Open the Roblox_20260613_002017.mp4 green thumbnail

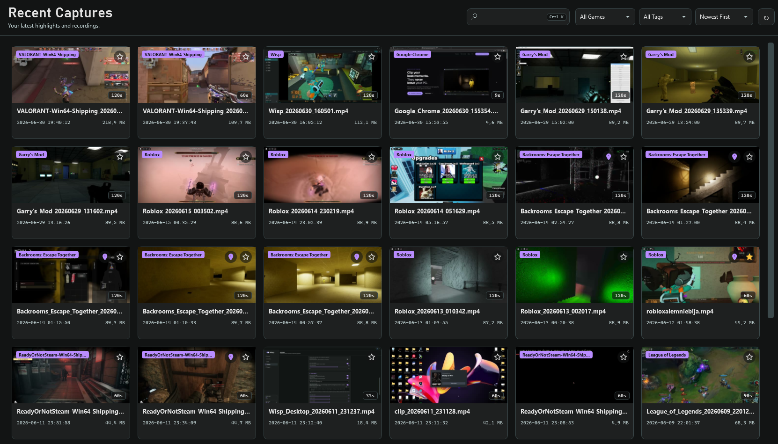[x=574, y=275]
